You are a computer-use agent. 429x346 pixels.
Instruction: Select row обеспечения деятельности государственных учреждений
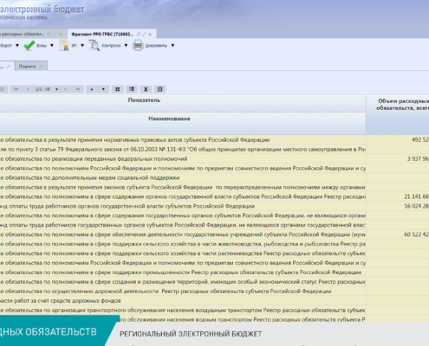(183, 234)
